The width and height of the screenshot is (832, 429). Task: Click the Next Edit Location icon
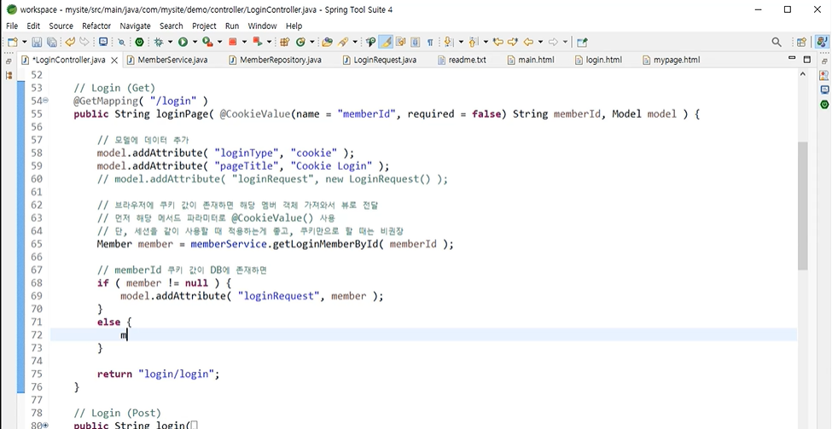[x=513, y=42]
